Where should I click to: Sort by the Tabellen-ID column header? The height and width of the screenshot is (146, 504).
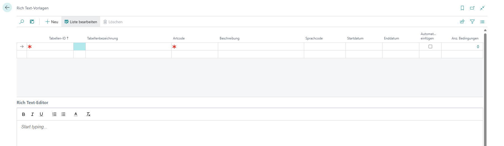[59, 38]
